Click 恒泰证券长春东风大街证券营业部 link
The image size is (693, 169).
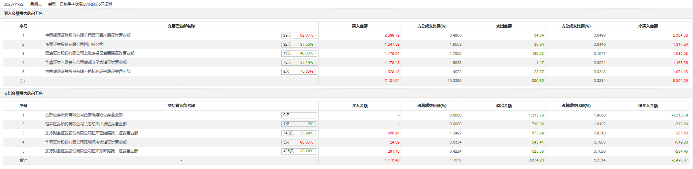(86, 124)
